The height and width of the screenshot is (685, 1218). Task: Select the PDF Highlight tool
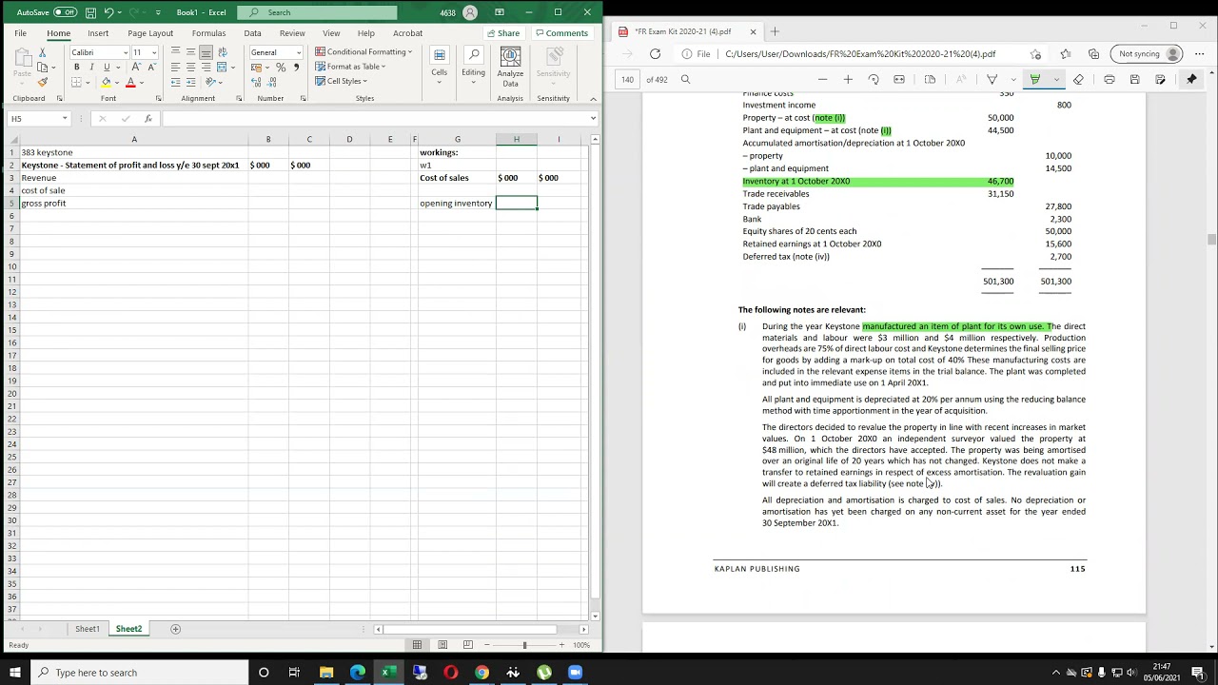(1034, 79)
